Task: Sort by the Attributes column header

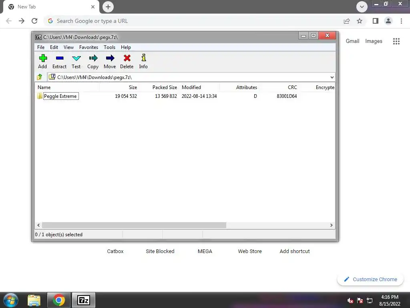Action: pos(239,87)
